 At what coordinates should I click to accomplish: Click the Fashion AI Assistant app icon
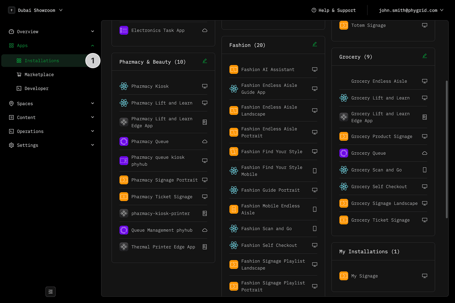coord(234,69)
